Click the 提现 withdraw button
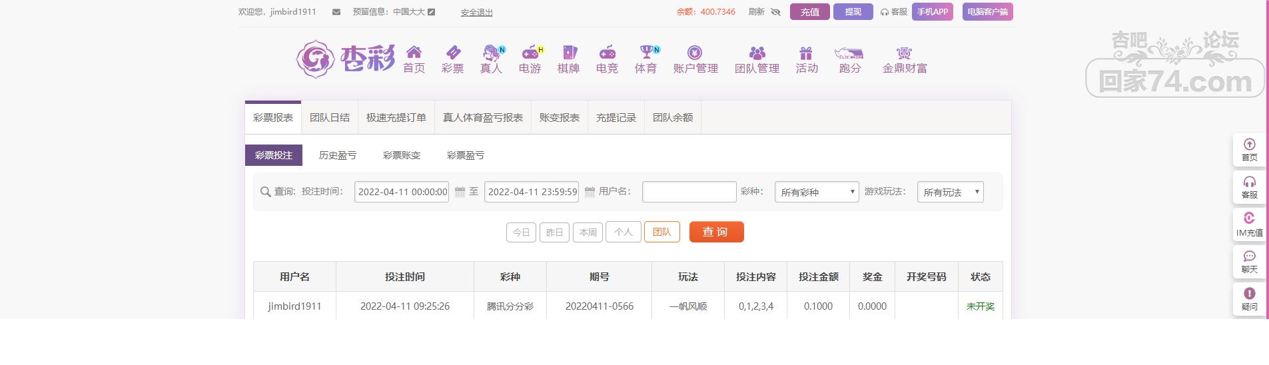Screen dimensions: 1269x365 (x=853, y=12)
